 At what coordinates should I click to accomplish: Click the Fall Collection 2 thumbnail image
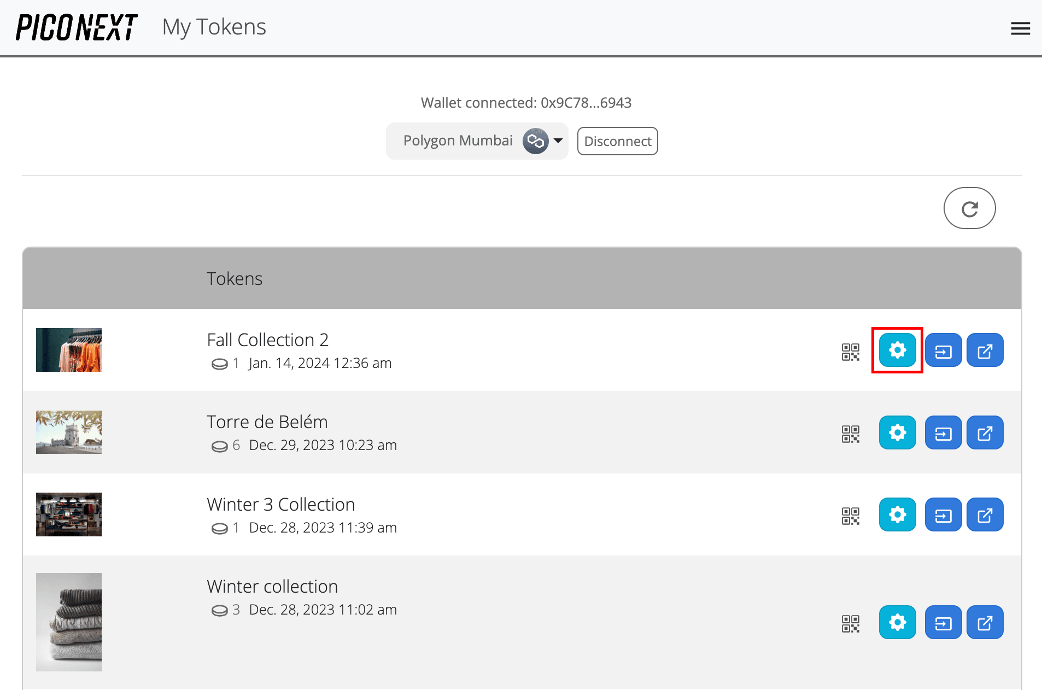pyautogui.click(x=68, y=349)
